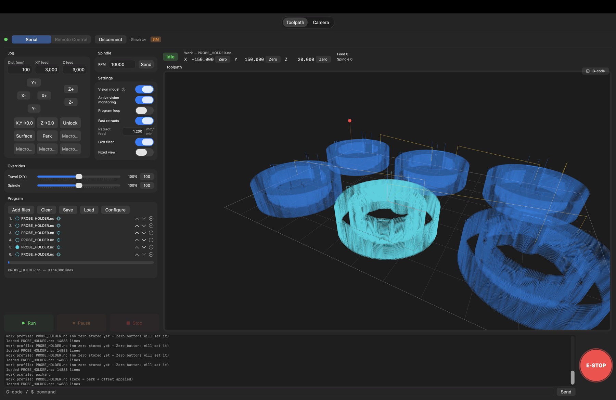Select the radio circle for program 3

pos(17,233)
